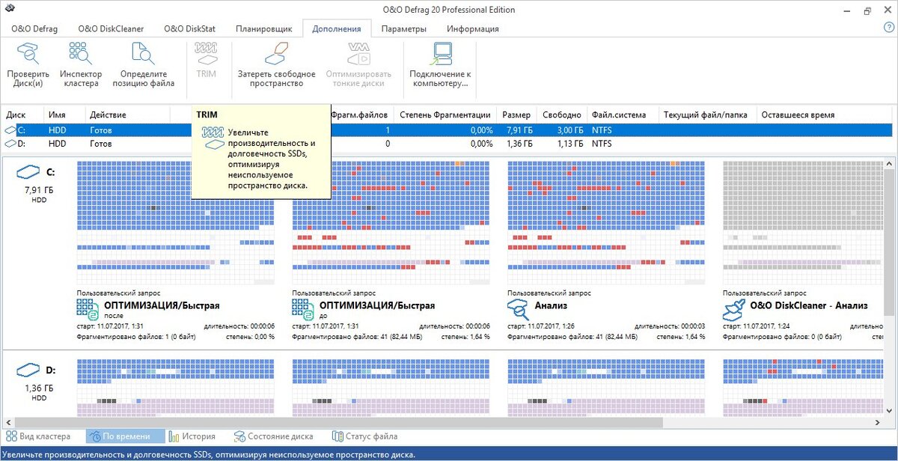
Task: Click the first D: drive cluster map
Action: [x=175, y=388]
